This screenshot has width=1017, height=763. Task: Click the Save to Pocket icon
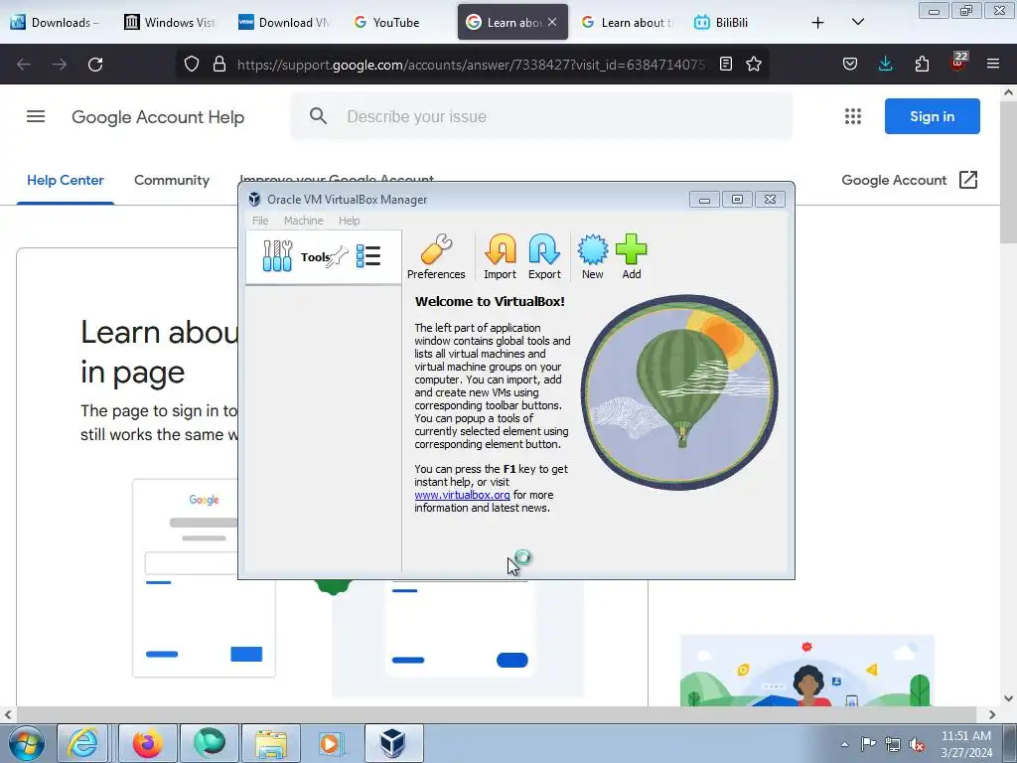[x=850, y=65]
